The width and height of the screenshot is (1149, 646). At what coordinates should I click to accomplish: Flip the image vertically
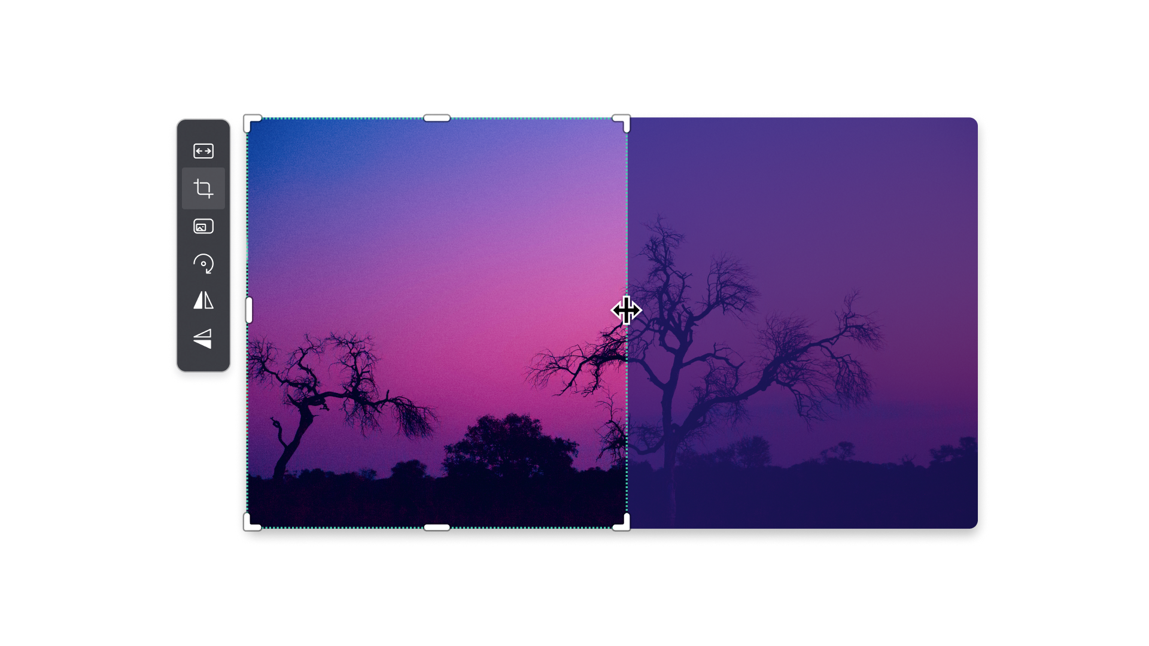coord(203,339)
